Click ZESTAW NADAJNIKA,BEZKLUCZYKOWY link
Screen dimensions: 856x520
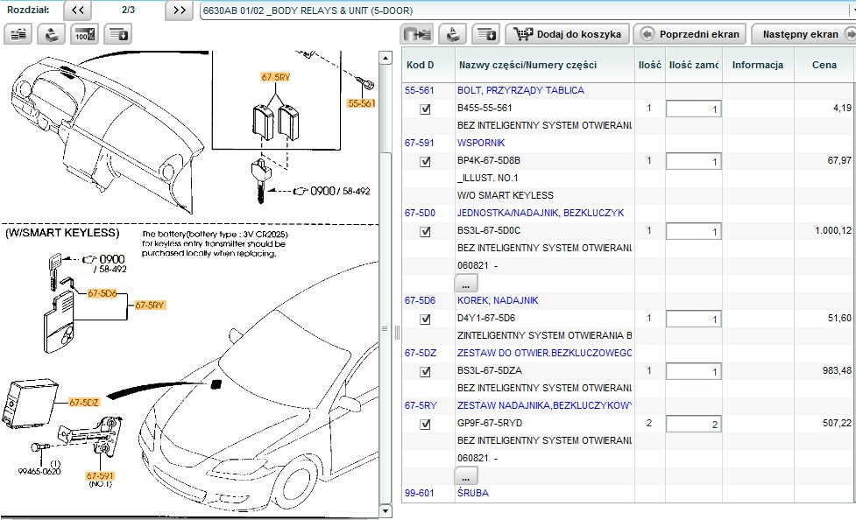coord(544,405)
